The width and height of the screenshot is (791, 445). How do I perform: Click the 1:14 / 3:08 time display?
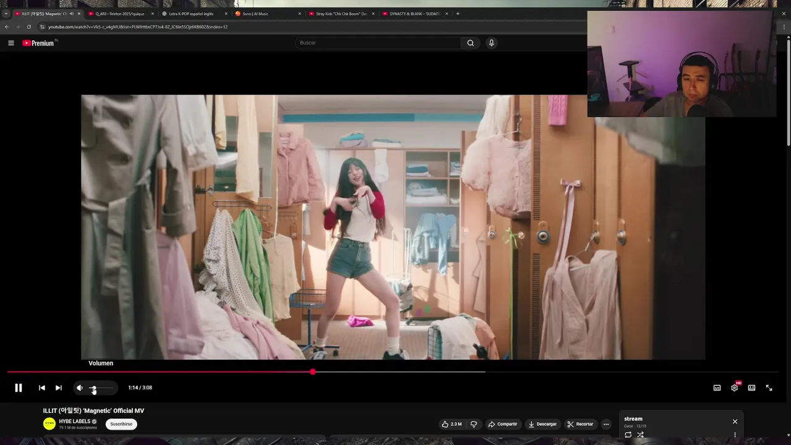point(140,388)
